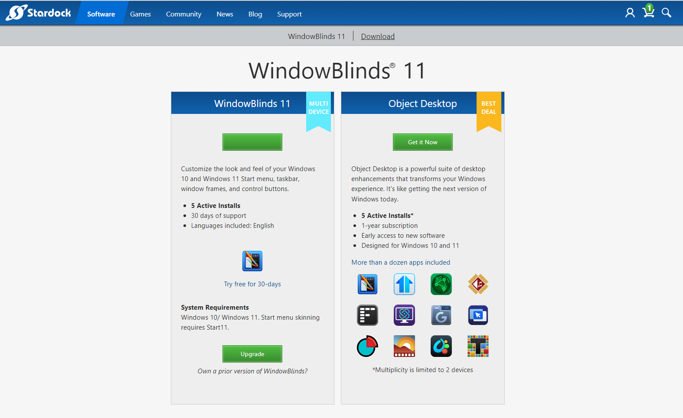This screenshot has width=683, height=418.
Task: Open the Software menu
Action: click(x=101, y=14)
